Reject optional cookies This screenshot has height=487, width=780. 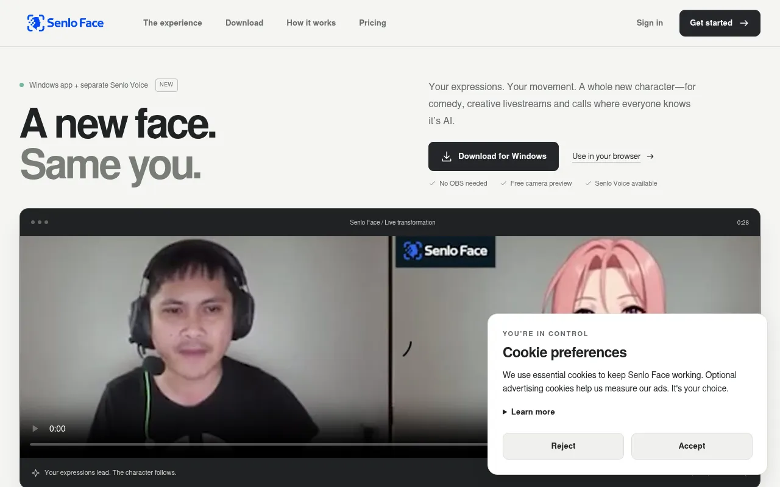point(563,446)
